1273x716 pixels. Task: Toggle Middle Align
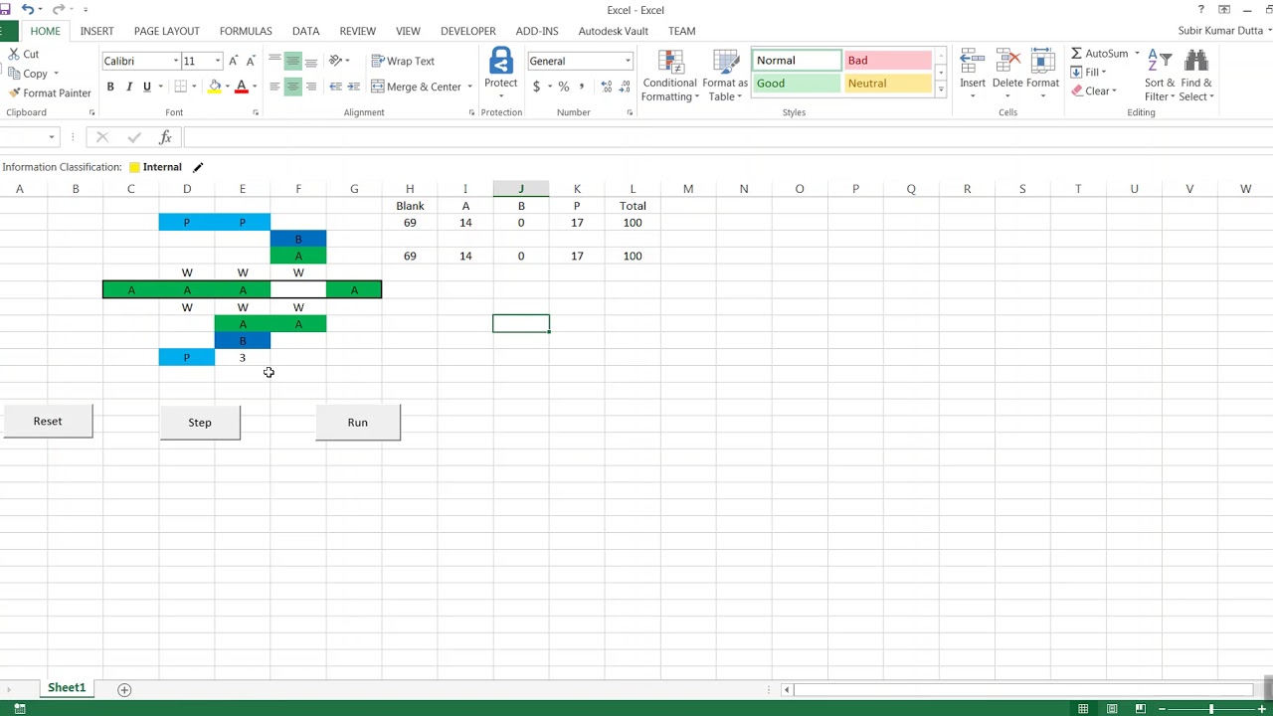292,61
